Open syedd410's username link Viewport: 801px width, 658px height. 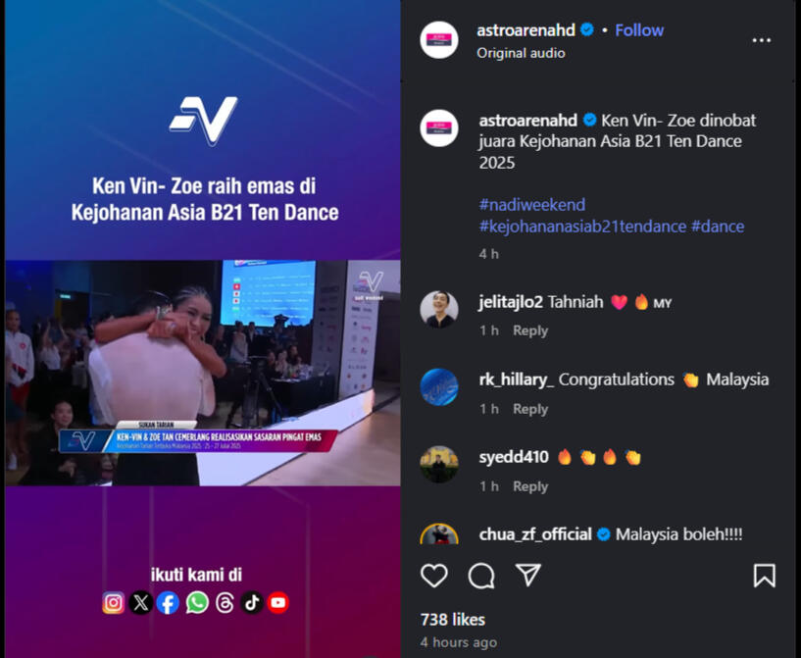point(514,457)
